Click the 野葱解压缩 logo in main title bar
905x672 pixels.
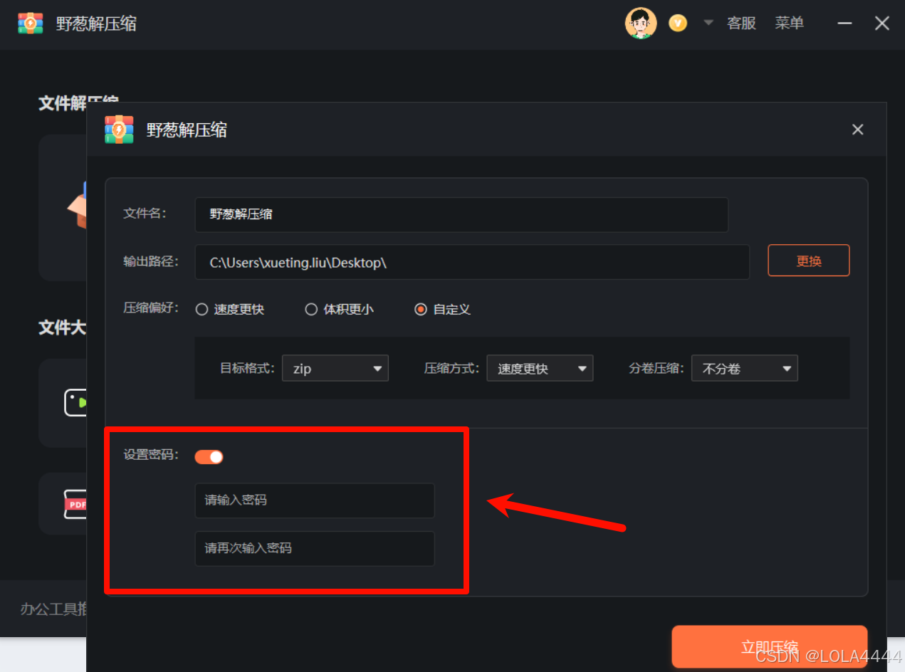pos(31,23)
